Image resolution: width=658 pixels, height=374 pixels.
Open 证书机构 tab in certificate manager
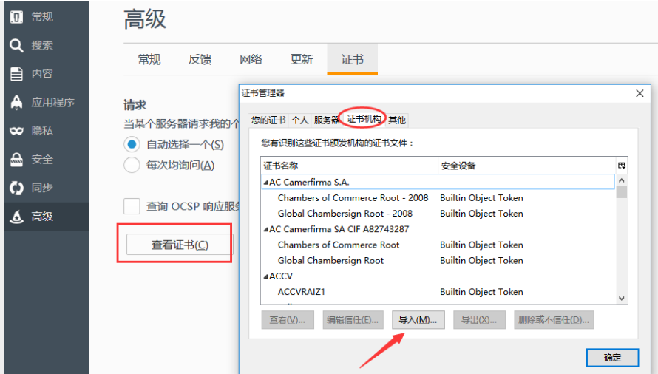(364, 119)
